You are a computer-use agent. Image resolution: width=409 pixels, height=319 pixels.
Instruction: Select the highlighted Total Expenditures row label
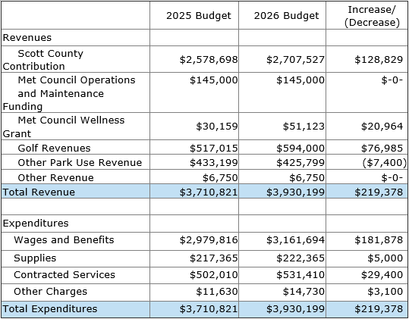[50, 309]
